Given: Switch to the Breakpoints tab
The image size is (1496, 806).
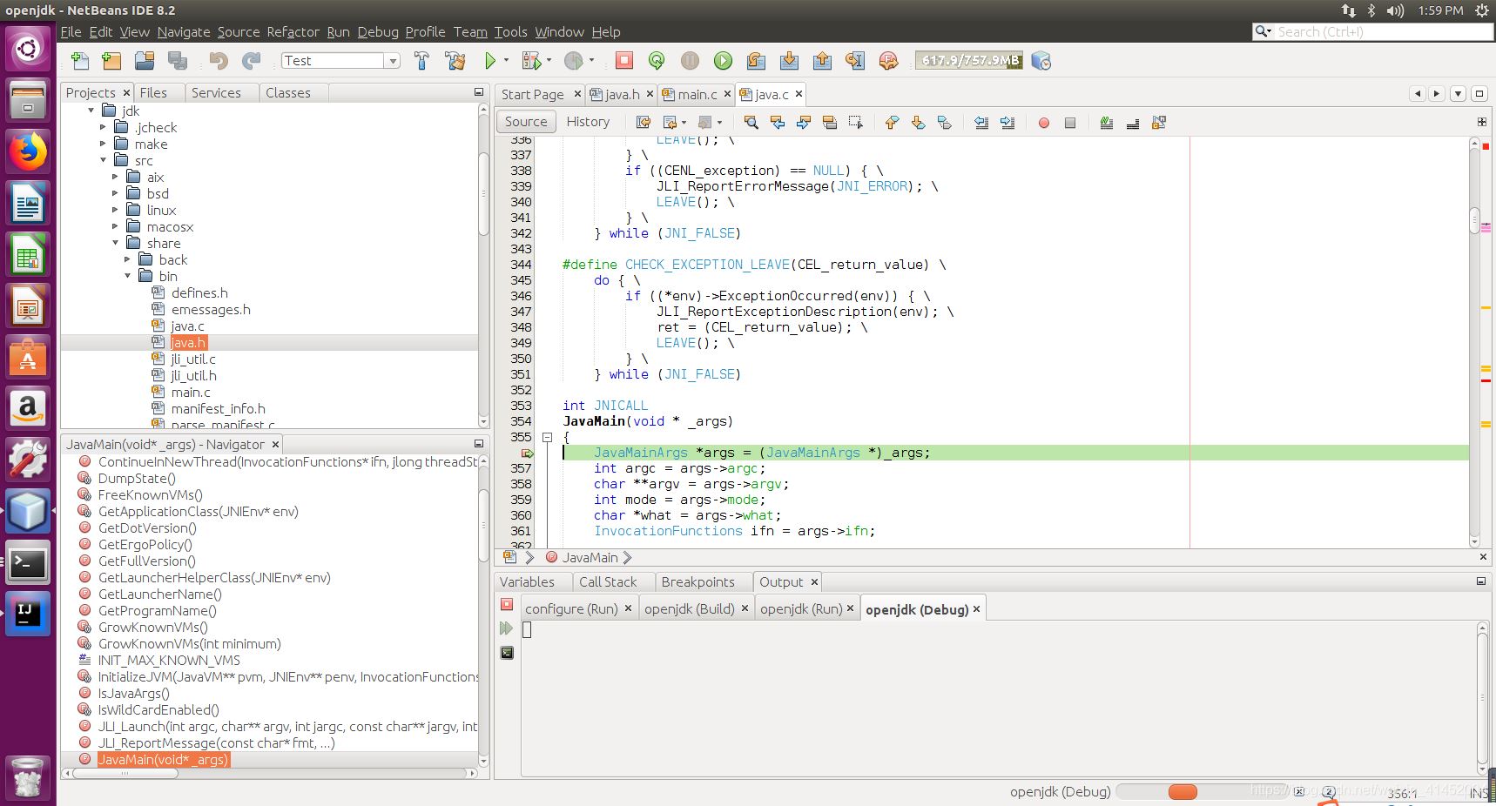Looking at the screenshot, I should (x=697, y=582).
